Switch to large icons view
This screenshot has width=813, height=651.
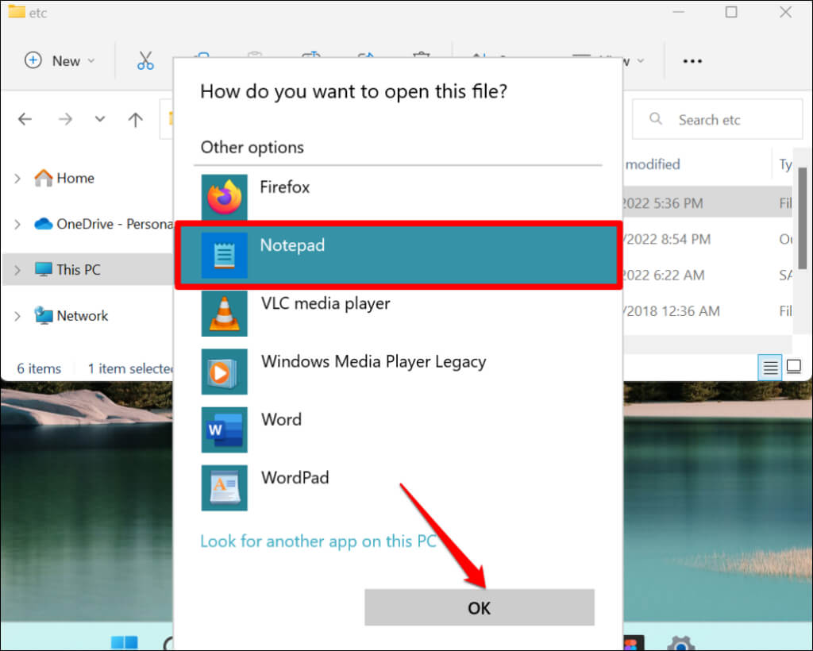click(x=793, y=367)
